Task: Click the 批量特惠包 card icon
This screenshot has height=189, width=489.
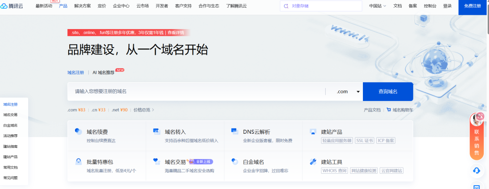Action: (78, 161)
